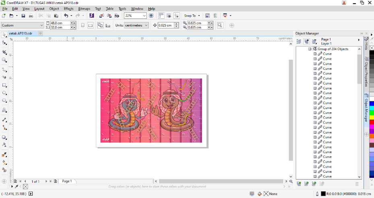The width and height of the screenshot is (374, 198).
Task: Open the Tools menu
Action: (122, 8)
